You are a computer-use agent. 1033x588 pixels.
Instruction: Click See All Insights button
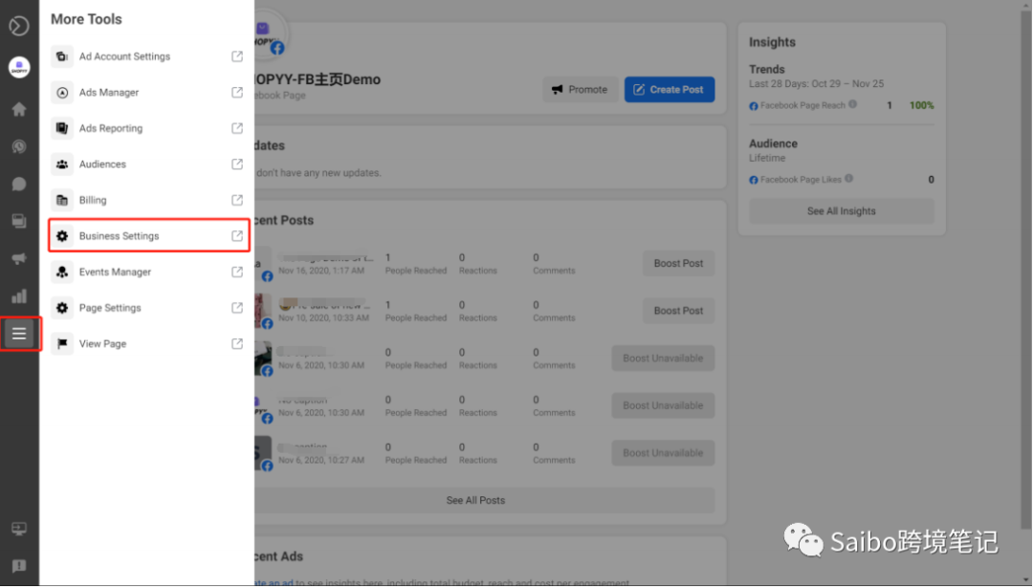click(x=842, y=211)
